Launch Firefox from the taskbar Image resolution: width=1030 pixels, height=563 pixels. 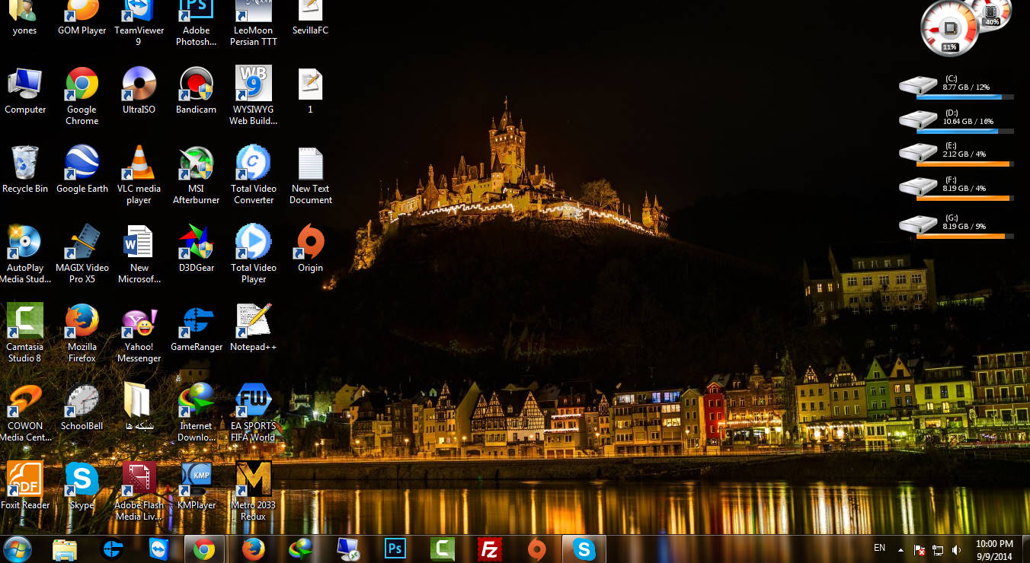point(253,549)
